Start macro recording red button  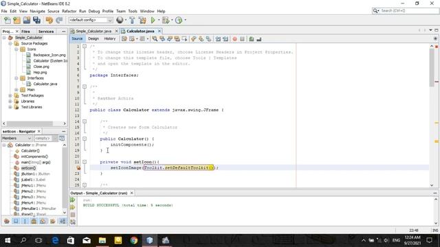(x=235, y=39)
